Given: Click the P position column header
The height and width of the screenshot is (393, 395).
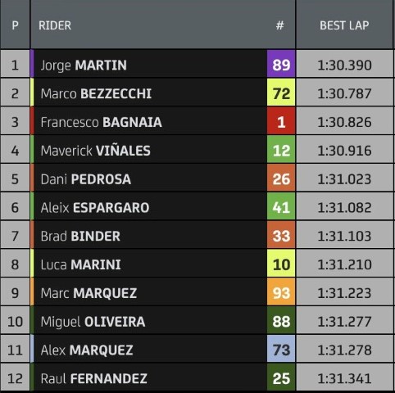Looking at the screenshot, I should [15, 25].
